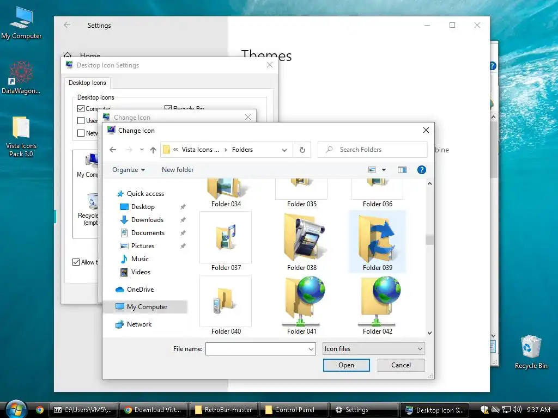The image size is (558, 418).
Task: Click the Search Folders field
Action: (372, 150)
